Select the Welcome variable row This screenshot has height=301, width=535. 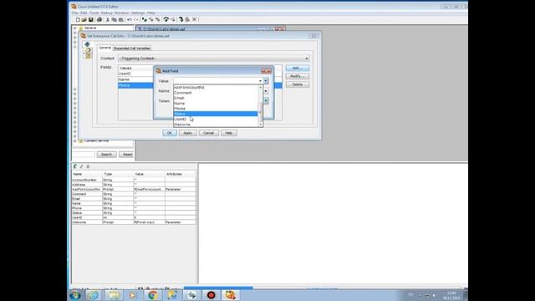coord(134,222)
